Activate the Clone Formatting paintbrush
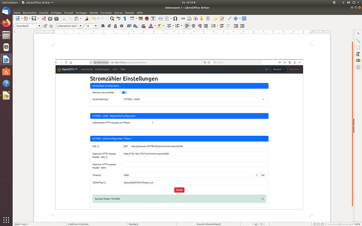This screenshot has height=226, width=362. (x=87, y=18)
